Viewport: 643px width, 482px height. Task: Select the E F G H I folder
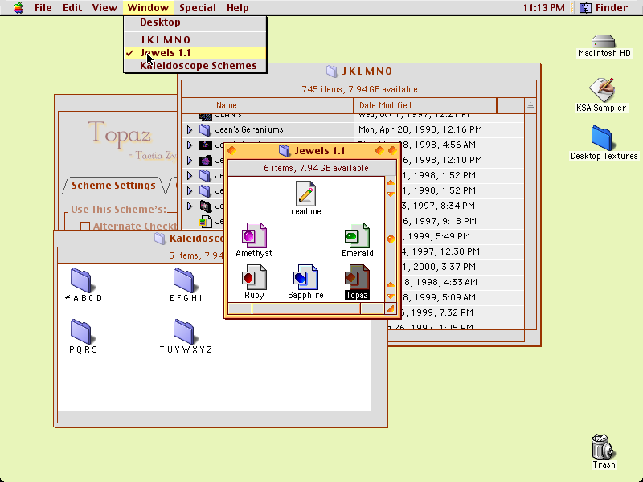(184, 280)
